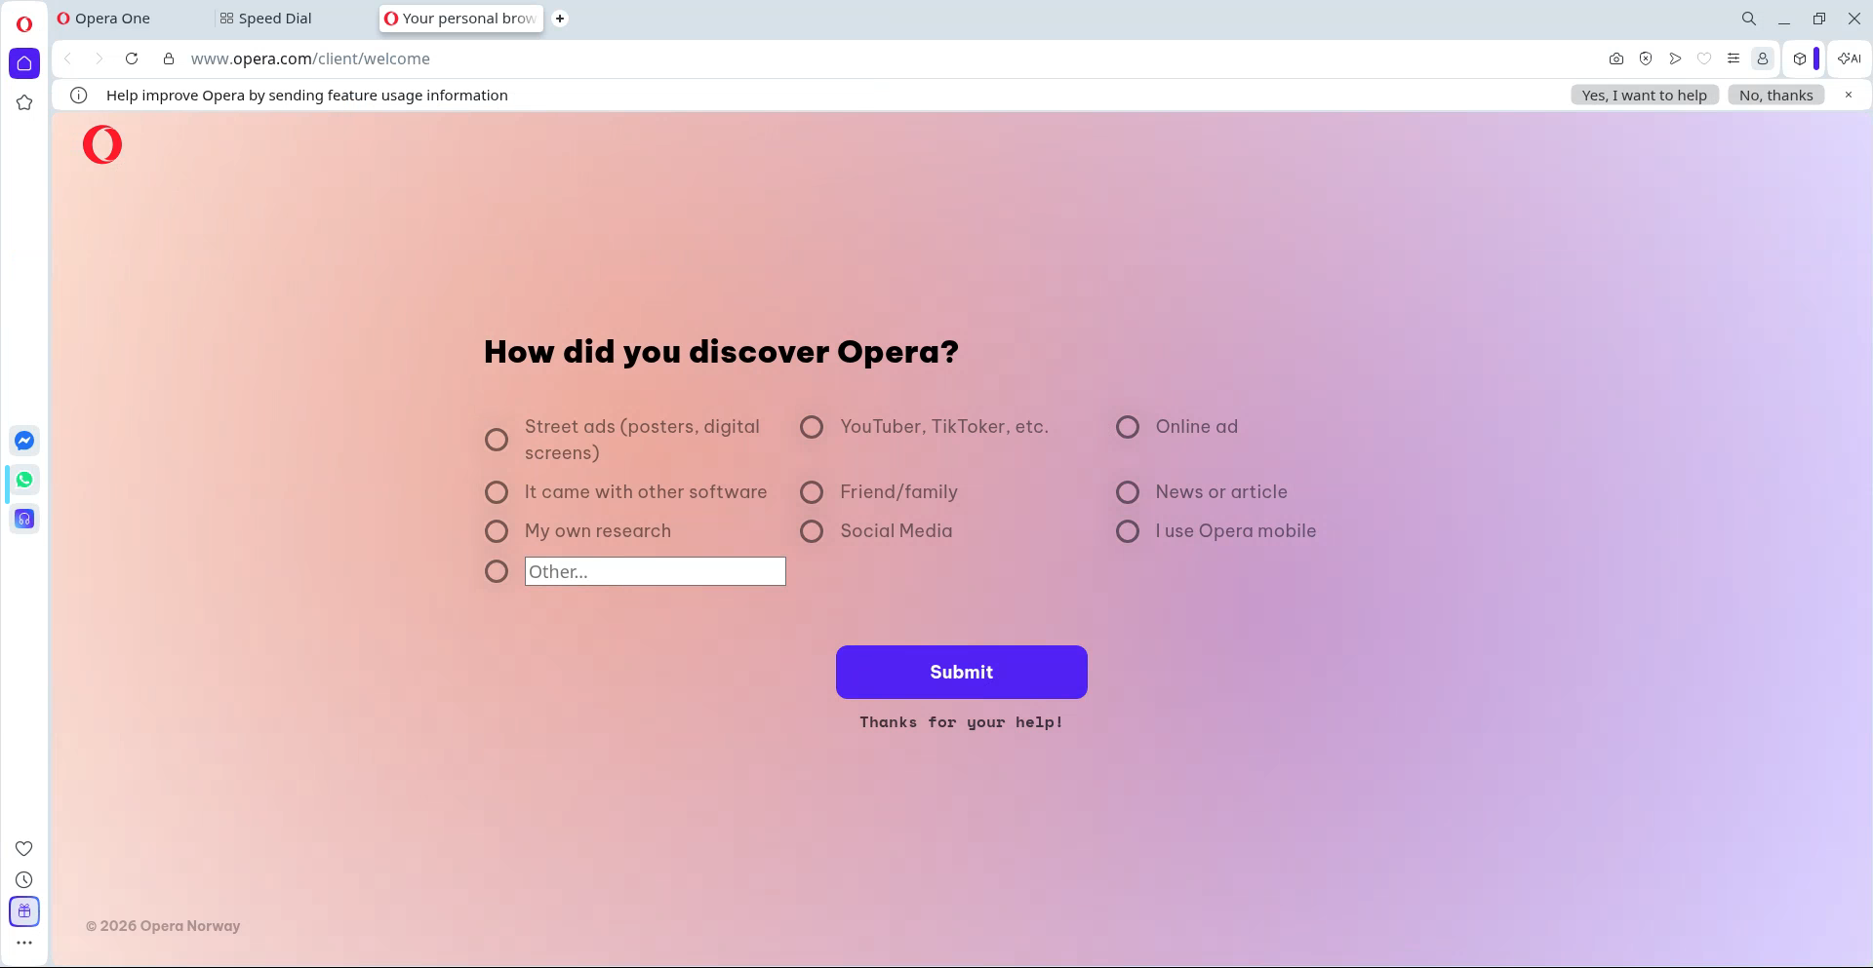Add the page to bookmarks with the heart icon
Viewport: 1873px width, 968px height.
point(1704,58)
